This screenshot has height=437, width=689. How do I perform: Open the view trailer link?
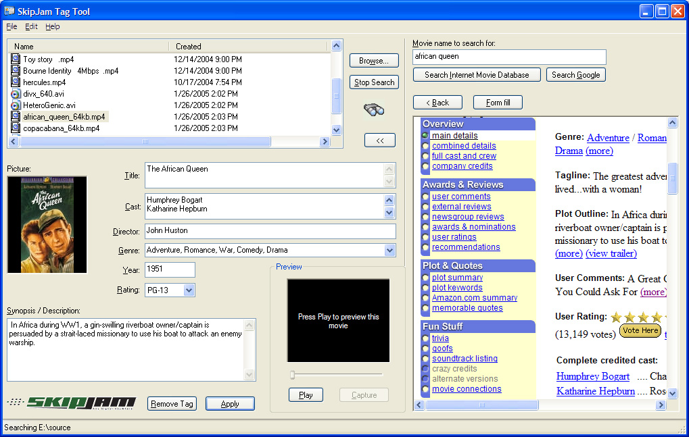[x=611, y=253]
